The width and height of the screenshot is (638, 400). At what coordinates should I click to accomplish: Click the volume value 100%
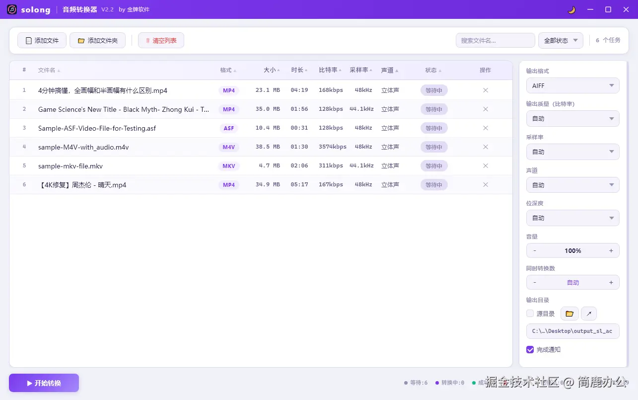[572, 250]
